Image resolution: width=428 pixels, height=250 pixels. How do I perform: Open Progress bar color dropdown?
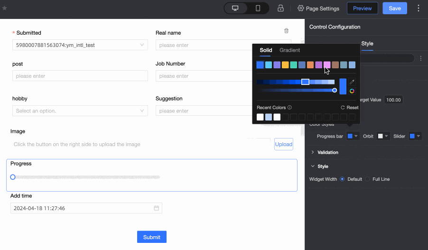(x=353, y=136)
